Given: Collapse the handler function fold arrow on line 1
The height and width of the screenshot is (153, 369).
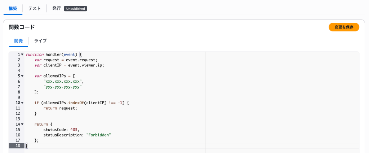Looking at the screenshot, I should [22, 55].
